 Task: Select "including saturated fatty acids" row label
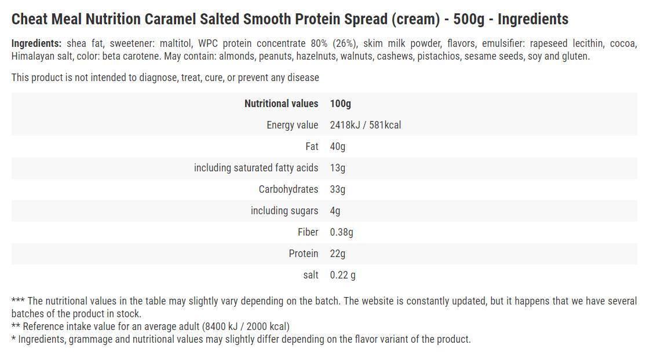tap(256, 168)
